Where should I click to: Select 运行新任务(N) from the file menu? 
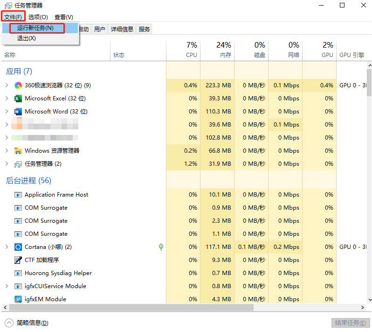pyautogui.click(x=35, y=28)
